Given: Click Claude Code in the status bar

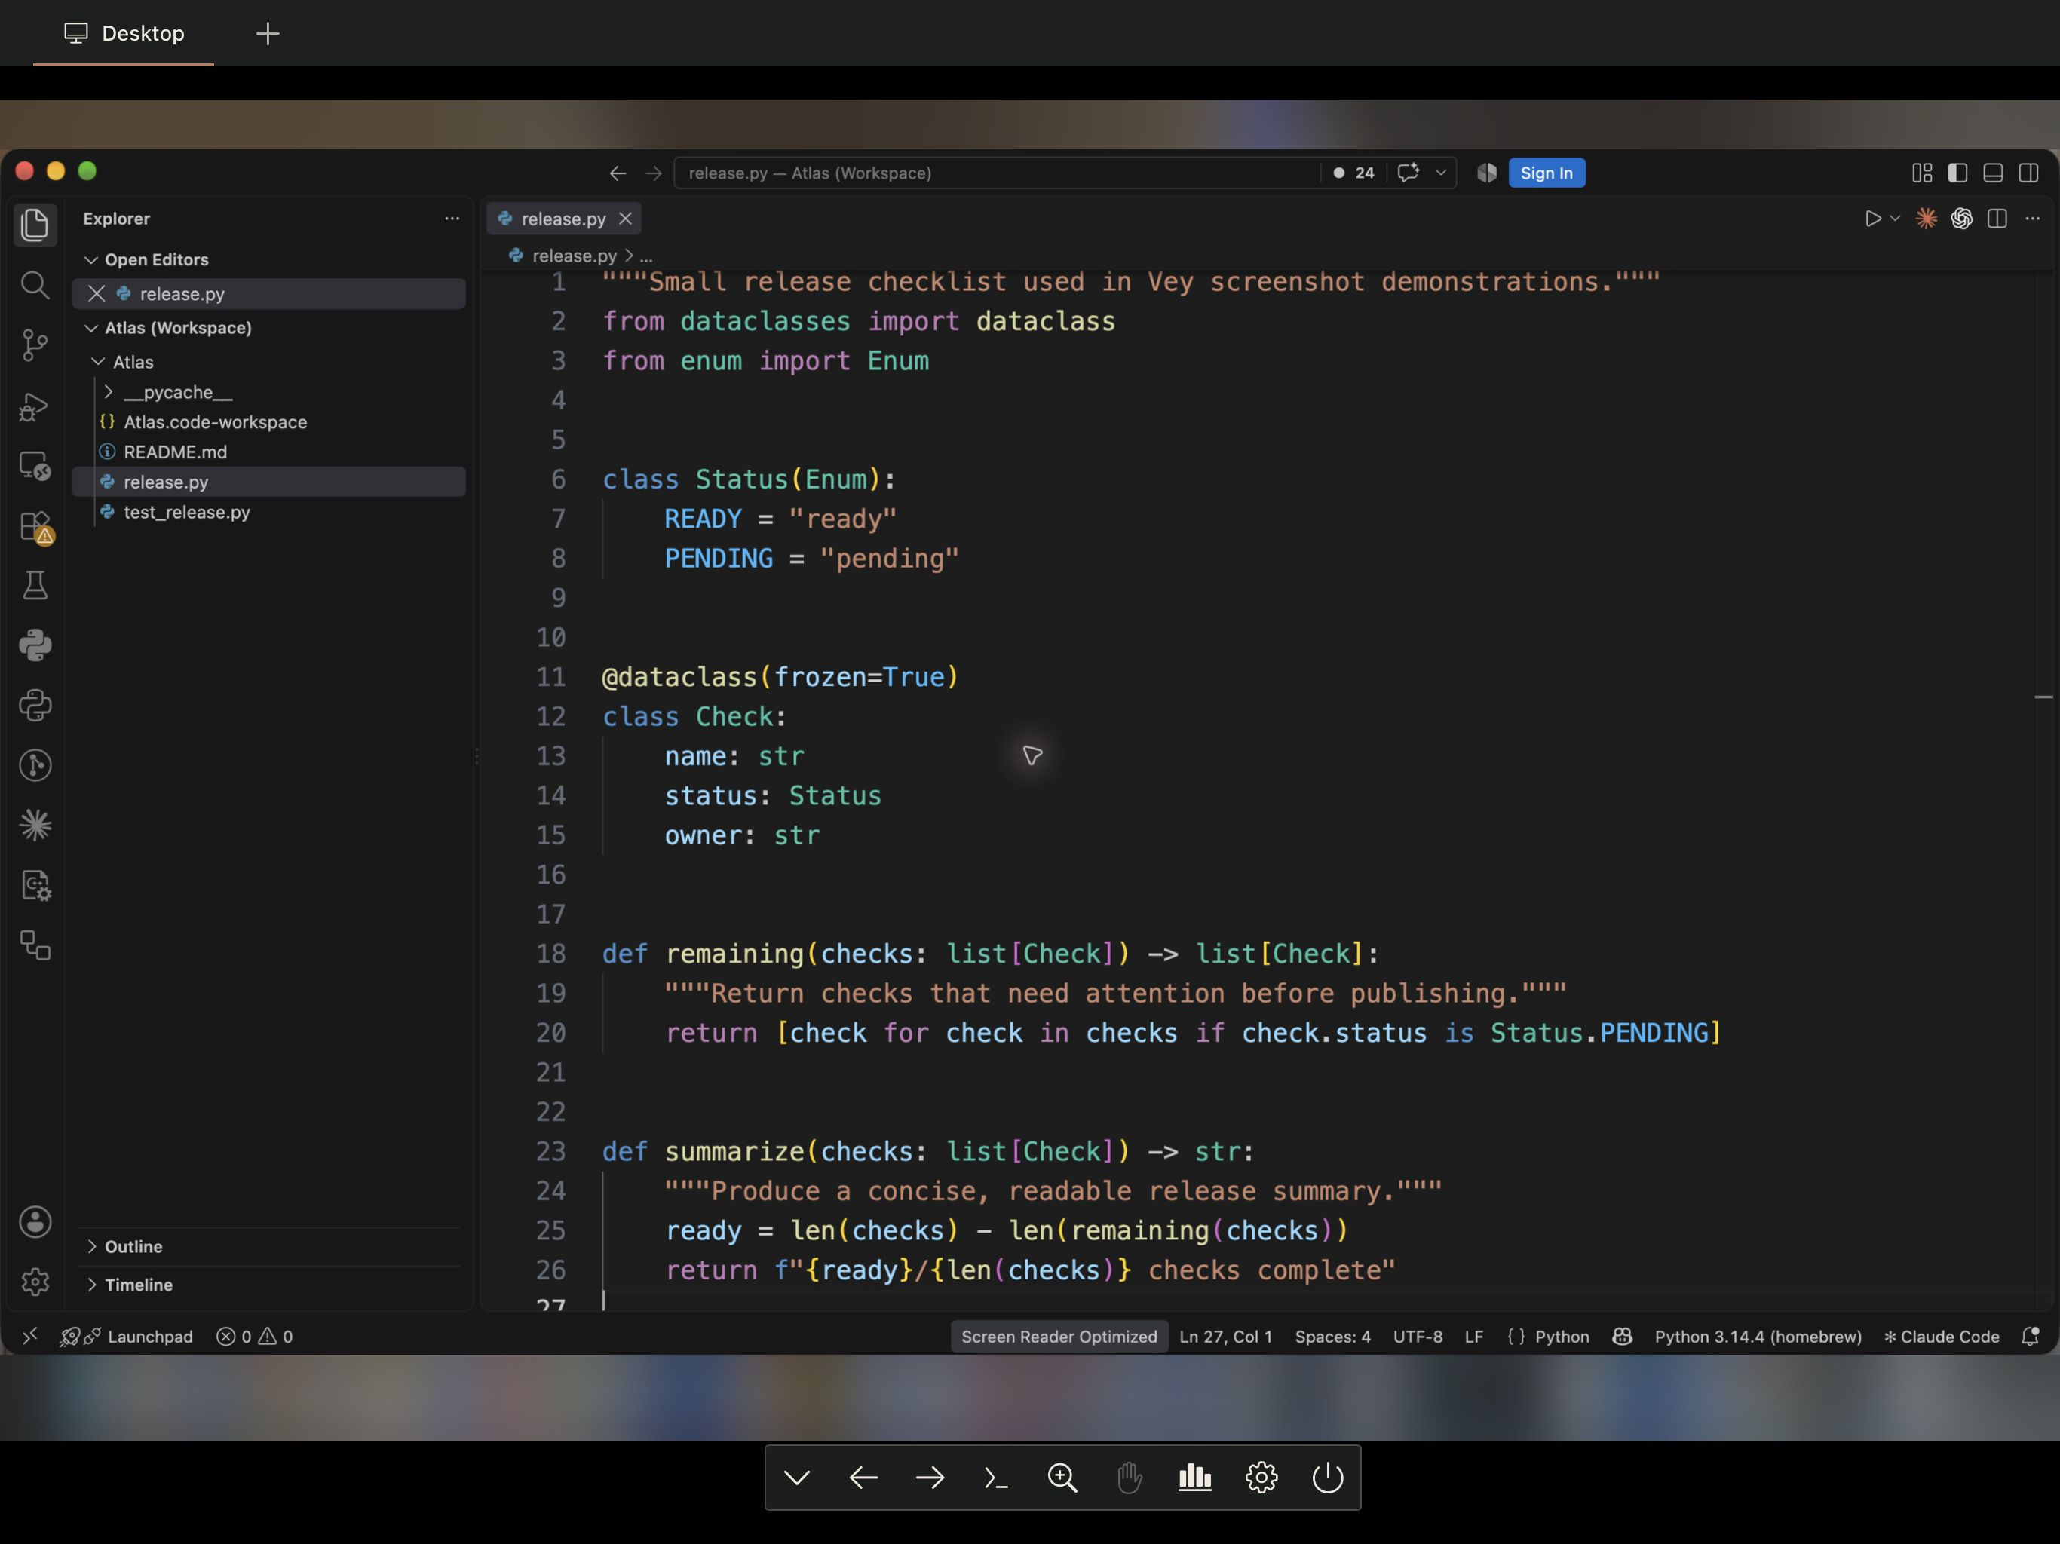Looking at the screenshot, I should tap(1941, 1337).
